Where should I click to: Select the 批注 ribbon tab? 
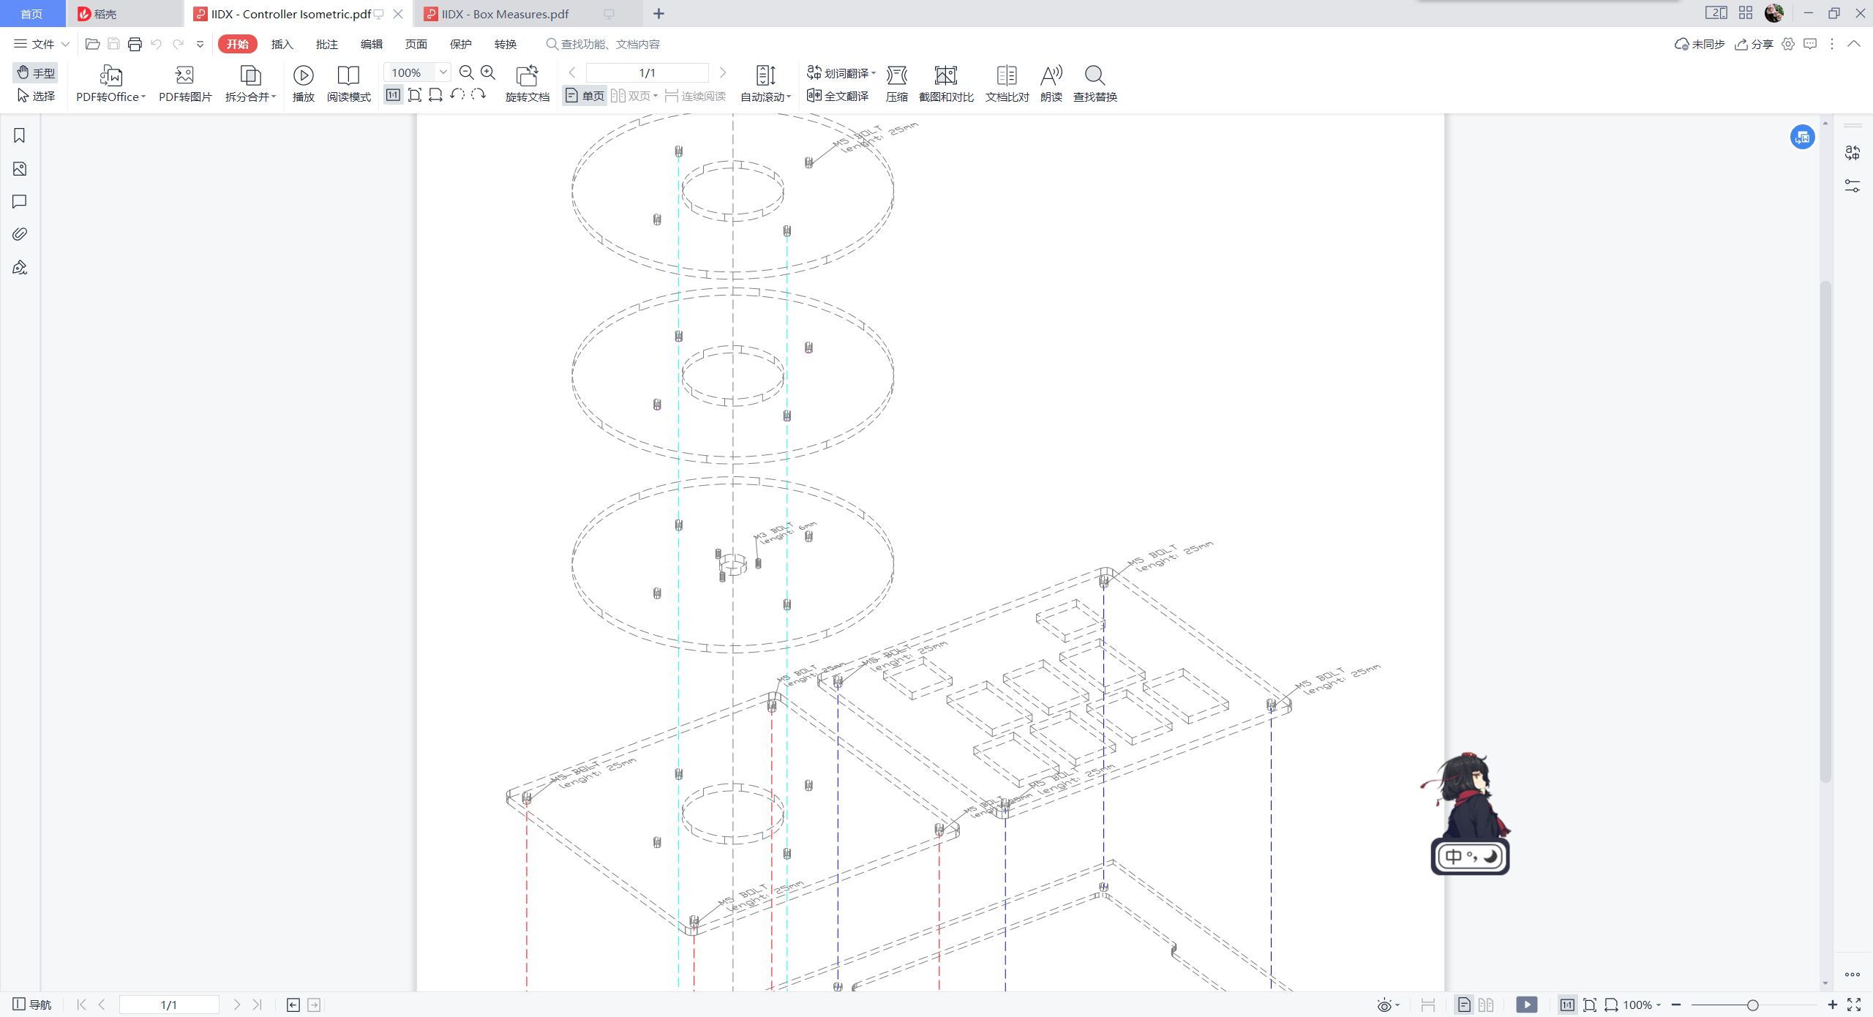pos(326,44)
